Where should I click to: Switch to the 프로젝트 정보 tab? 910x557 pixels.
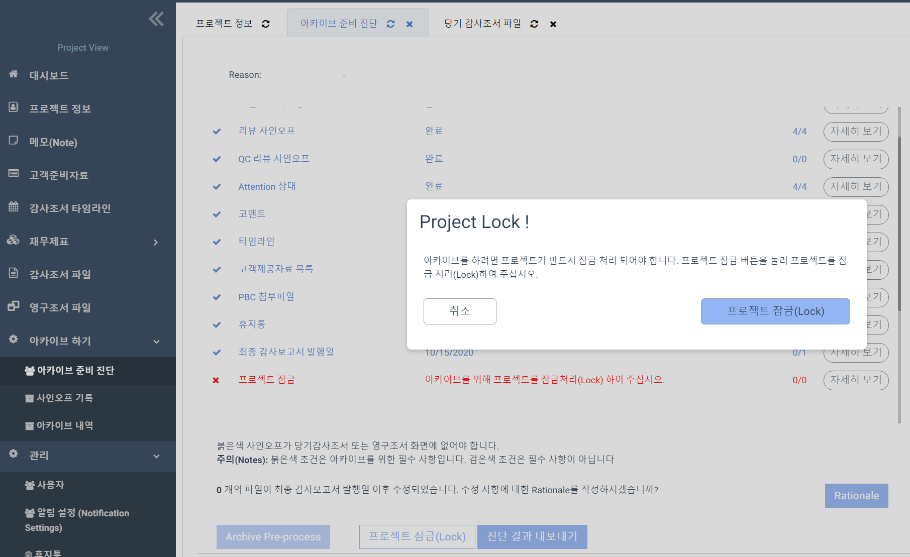click(x=224, y=23)
